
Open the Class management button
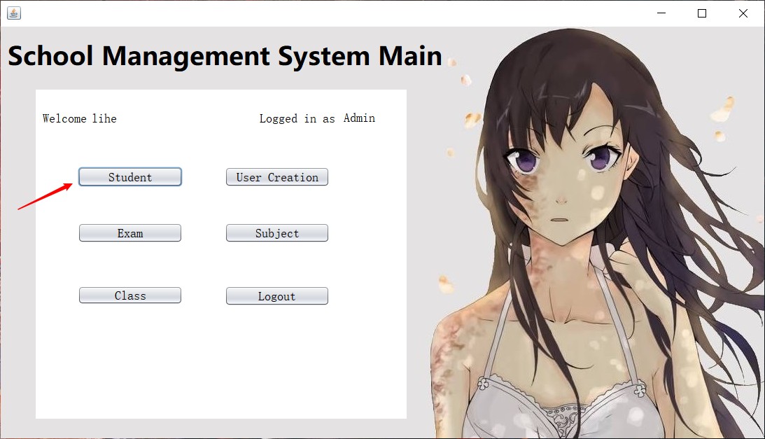point(130,295)
